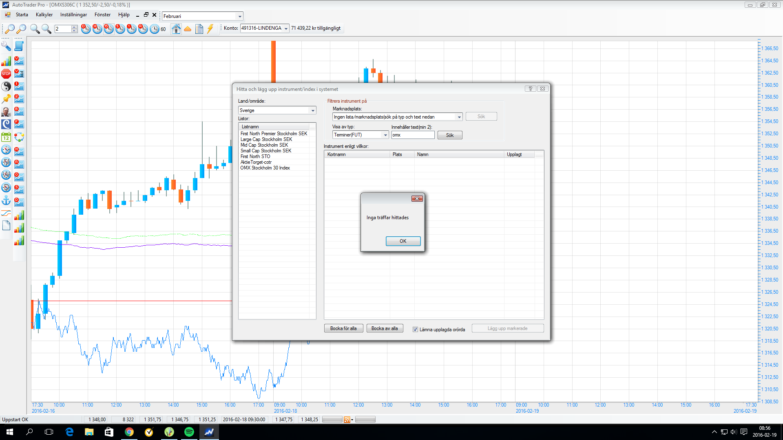Screen dimensions: 783x440
Task: Click the yin-yang icon in sidebar
Action: 6,86
